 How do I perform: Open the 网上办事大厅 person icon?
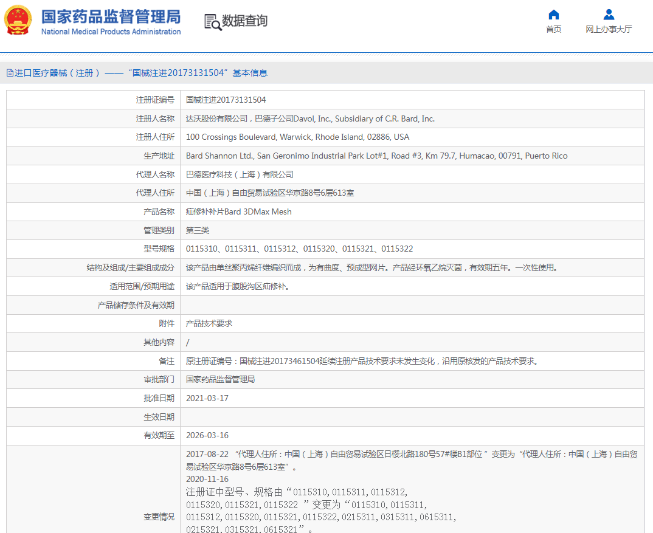click(x=609, y=15)
